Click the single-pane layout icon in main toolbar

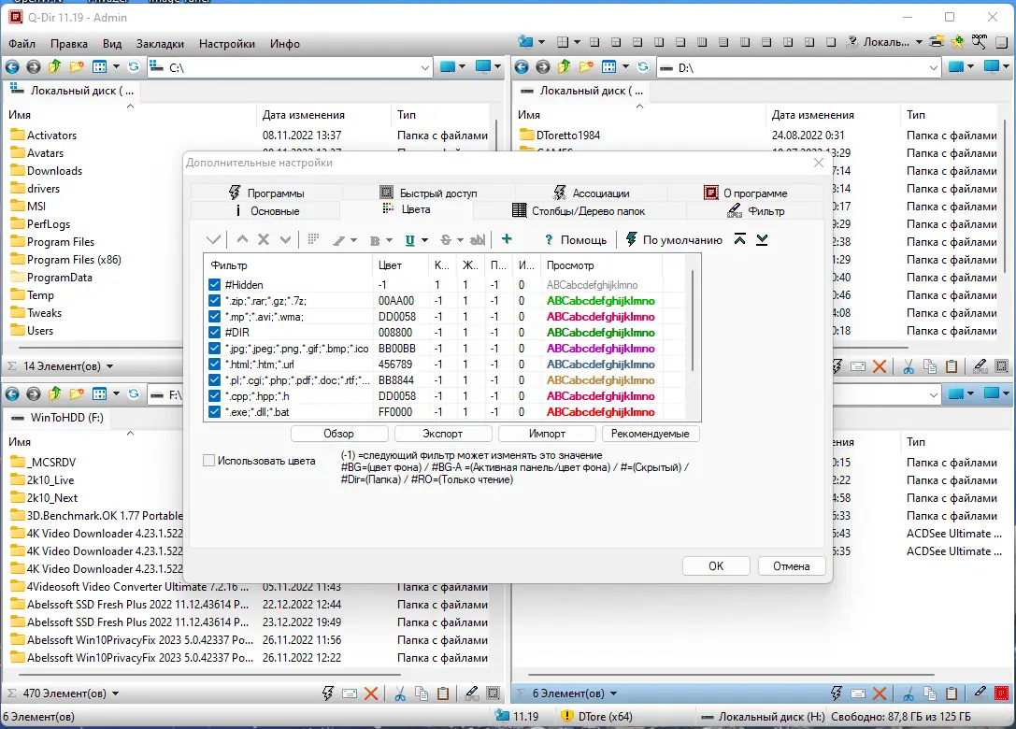coord(831,42)
